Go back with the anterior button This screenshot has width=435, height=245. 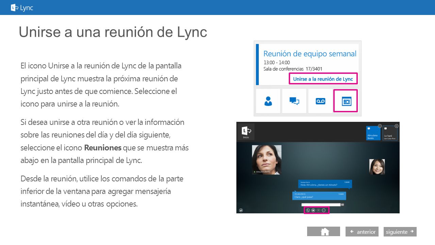363,231
